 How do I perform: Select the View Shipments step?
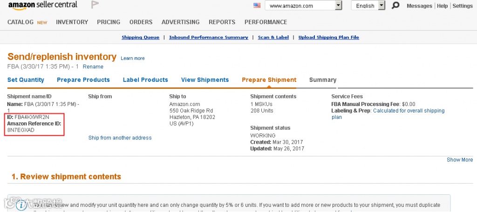click(x=205, y=80)
